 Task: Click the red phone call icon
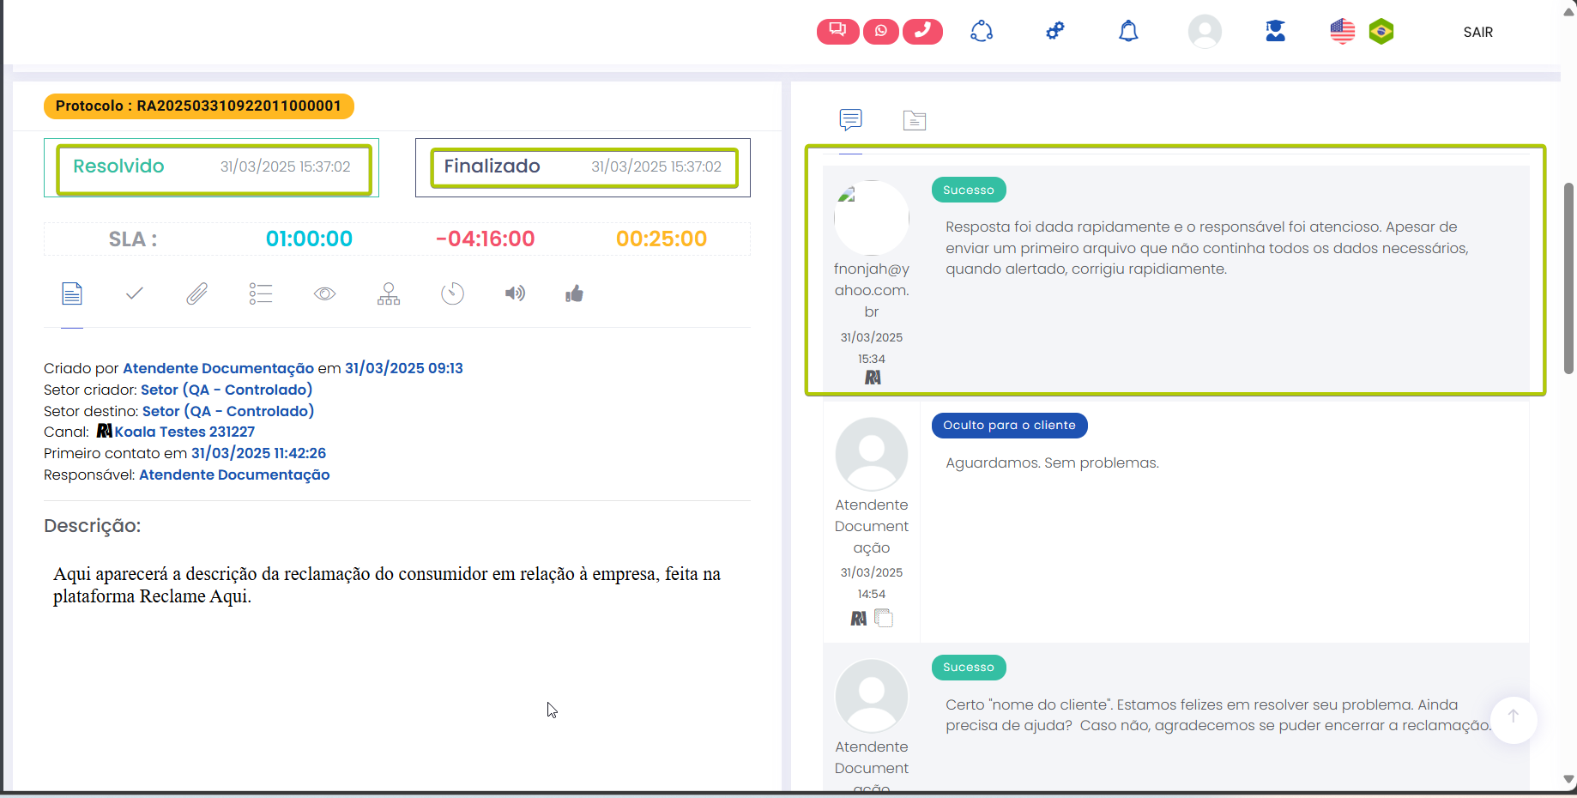click(922, 32)
